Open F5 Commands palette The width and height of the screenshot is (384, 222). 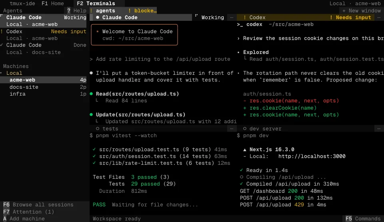[x=363, y=218]
